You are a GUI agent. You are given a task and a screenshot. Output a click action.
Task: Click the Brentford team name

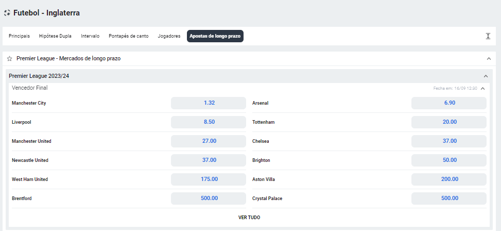coord(22,199)
